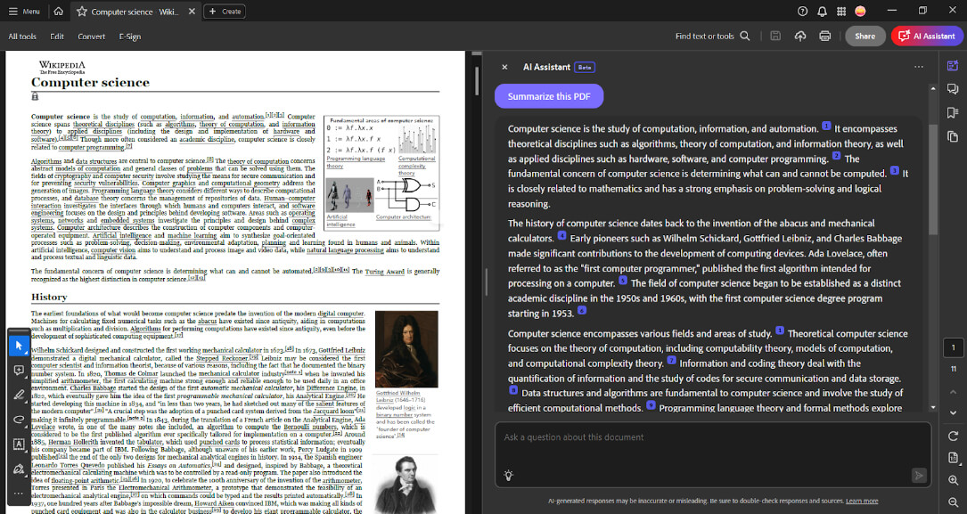
Task: Go to the previous page arrow
Action: click(953, 392)
